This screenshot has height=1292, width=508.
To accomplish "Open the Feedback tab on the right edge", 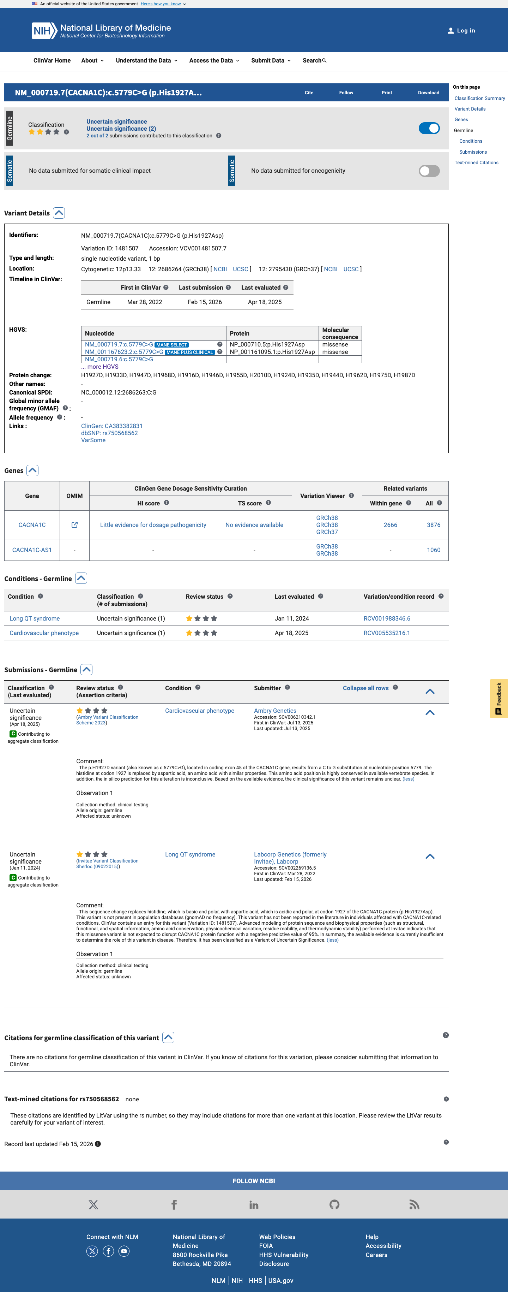I will pos(498,698).
